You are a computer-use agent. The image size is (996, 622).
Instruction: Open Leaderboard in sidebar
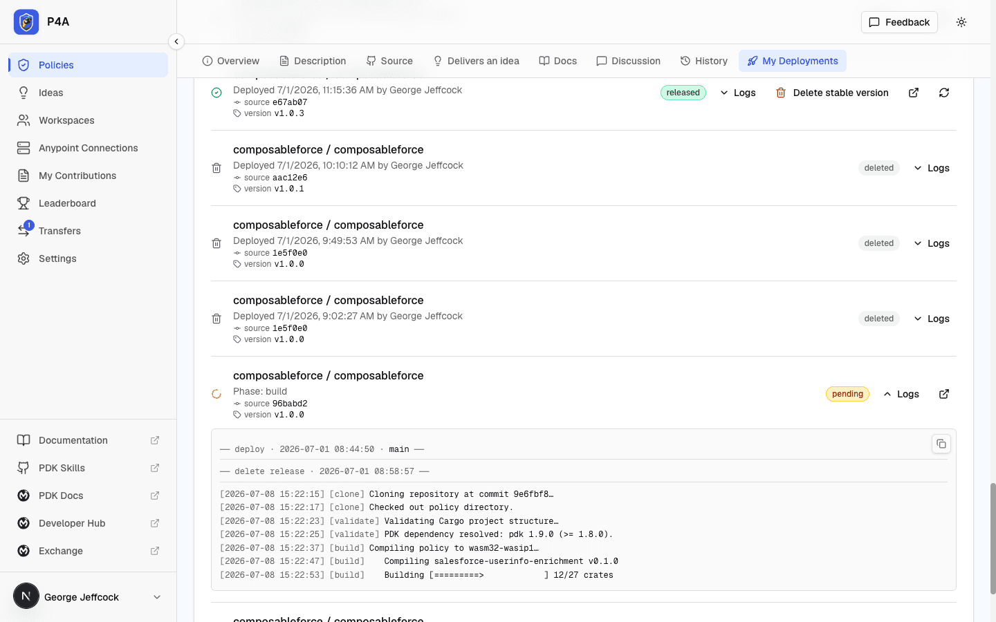coord(89,203)
